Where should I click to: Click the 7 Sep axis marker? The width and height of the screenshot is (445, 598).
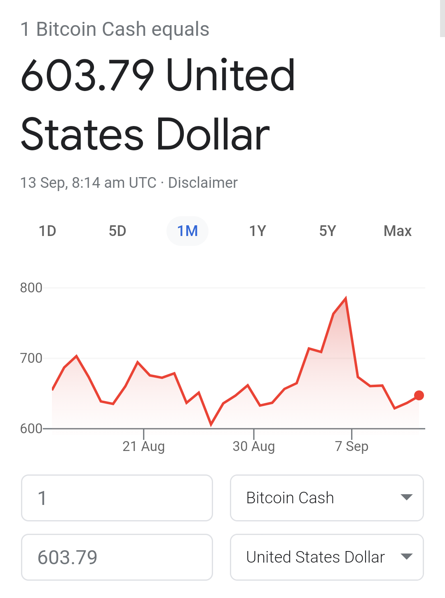pyautogui.click(x=351, y=446)
